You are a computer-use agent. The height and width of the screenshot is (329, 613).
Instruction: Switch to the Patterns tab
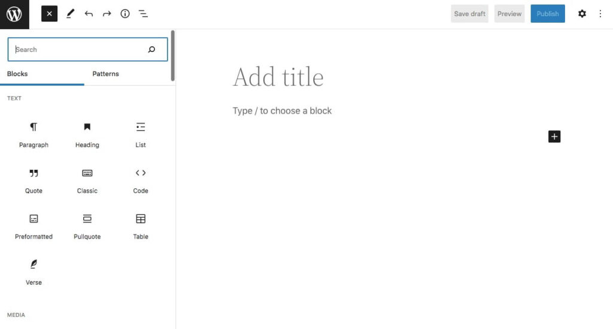pyautogui.click(x=105, y=74)
